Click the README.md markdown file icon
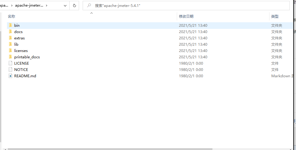This screenshot has width=296, height=150. click(10, 76)
